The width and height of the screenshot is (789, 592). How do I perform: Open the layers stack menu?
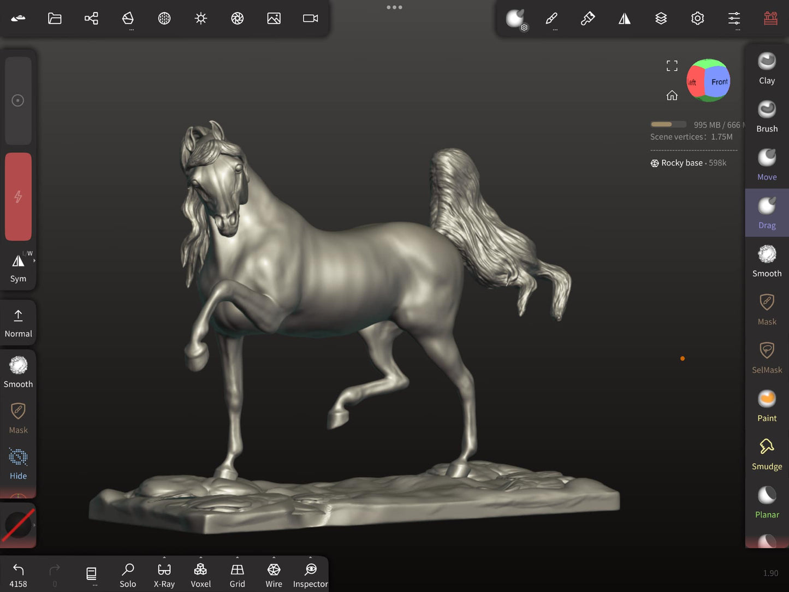[x=661, y=19]
